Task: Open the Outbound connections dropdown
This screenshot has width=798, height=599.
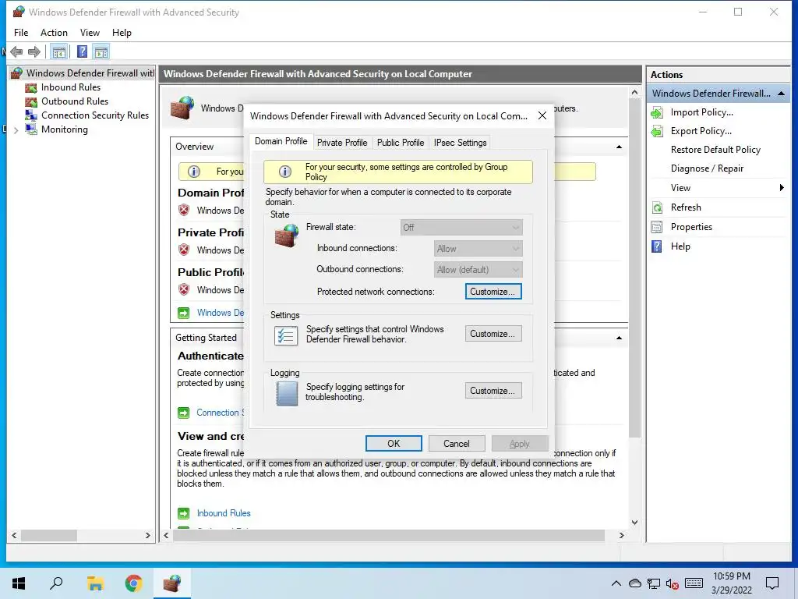Action: [478, 269]
